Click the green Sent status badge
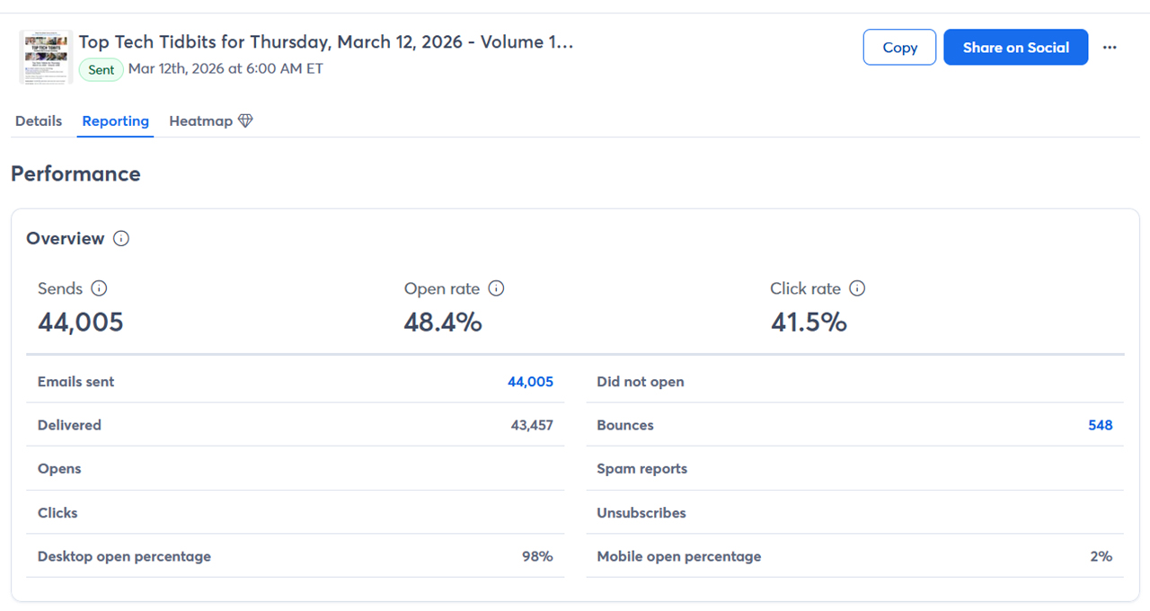The width and height of the screenshot is (1150, 611). (102, 69)
